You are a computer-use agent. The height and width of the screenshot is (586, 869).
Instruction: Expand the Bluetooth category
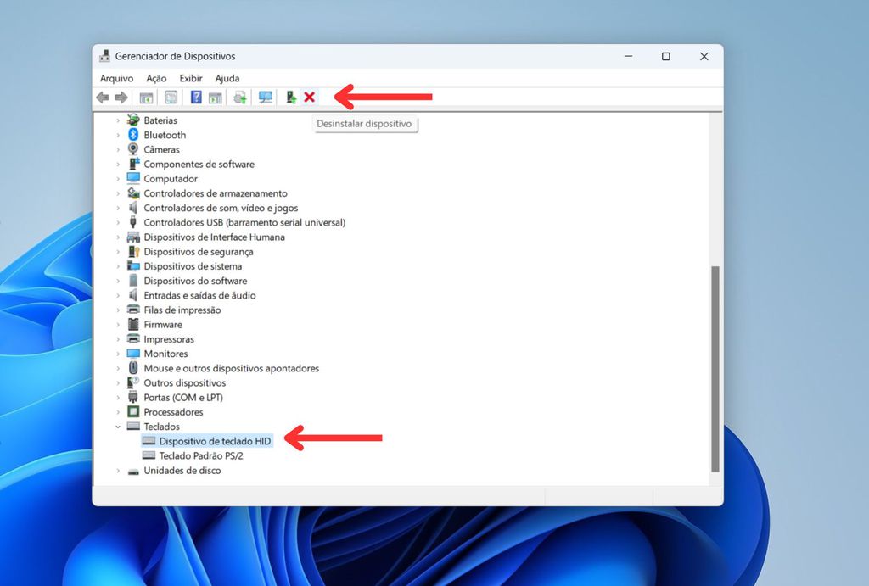coord(118,136)
